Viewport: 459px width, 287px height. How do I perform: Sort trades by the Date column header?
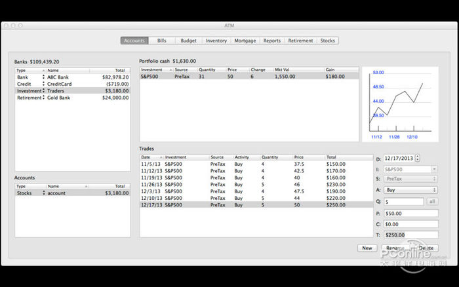[151, 157]
